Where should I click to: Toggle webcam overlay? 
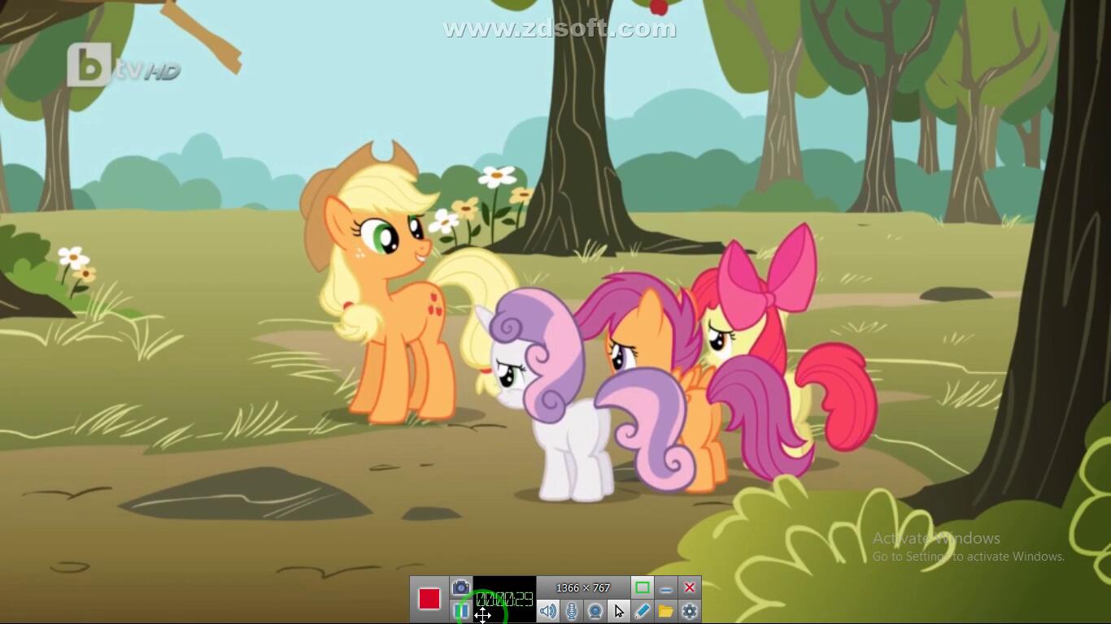click(595, 611)
